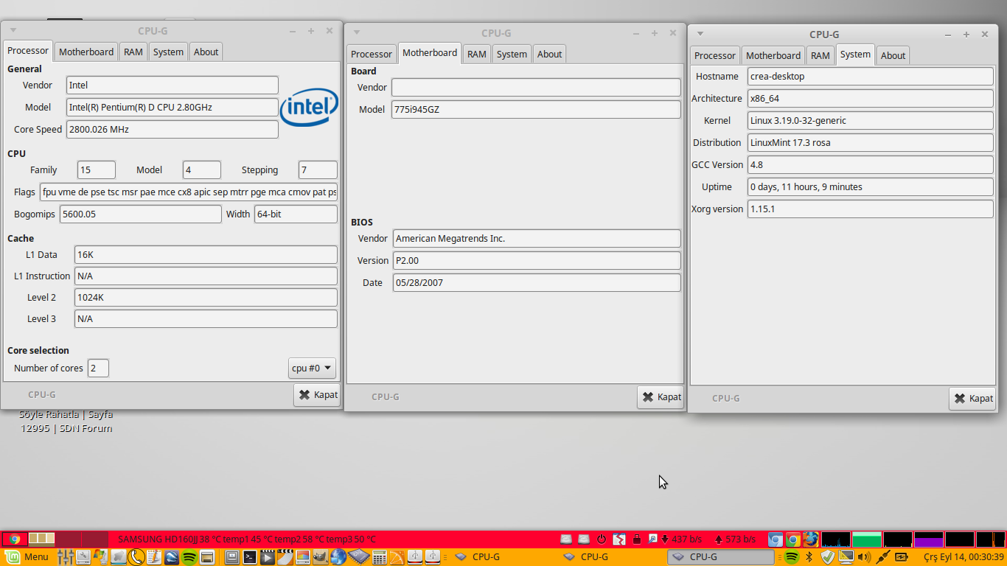Open the phone handset launcher icon
This screenshot has height=566, width=1007.
[x=136, y=557]
